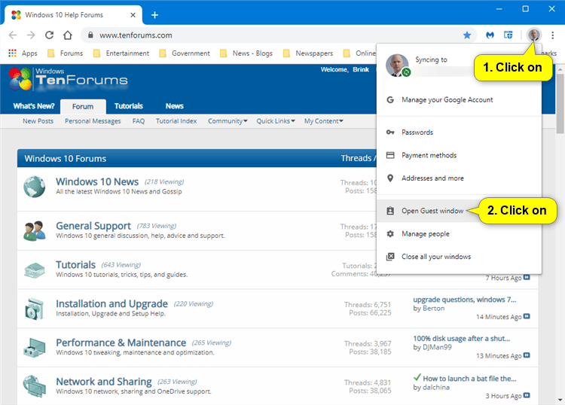Open a new tab with plus button
Viewport: 565px width, 405px height.
(x=154, y=15)
